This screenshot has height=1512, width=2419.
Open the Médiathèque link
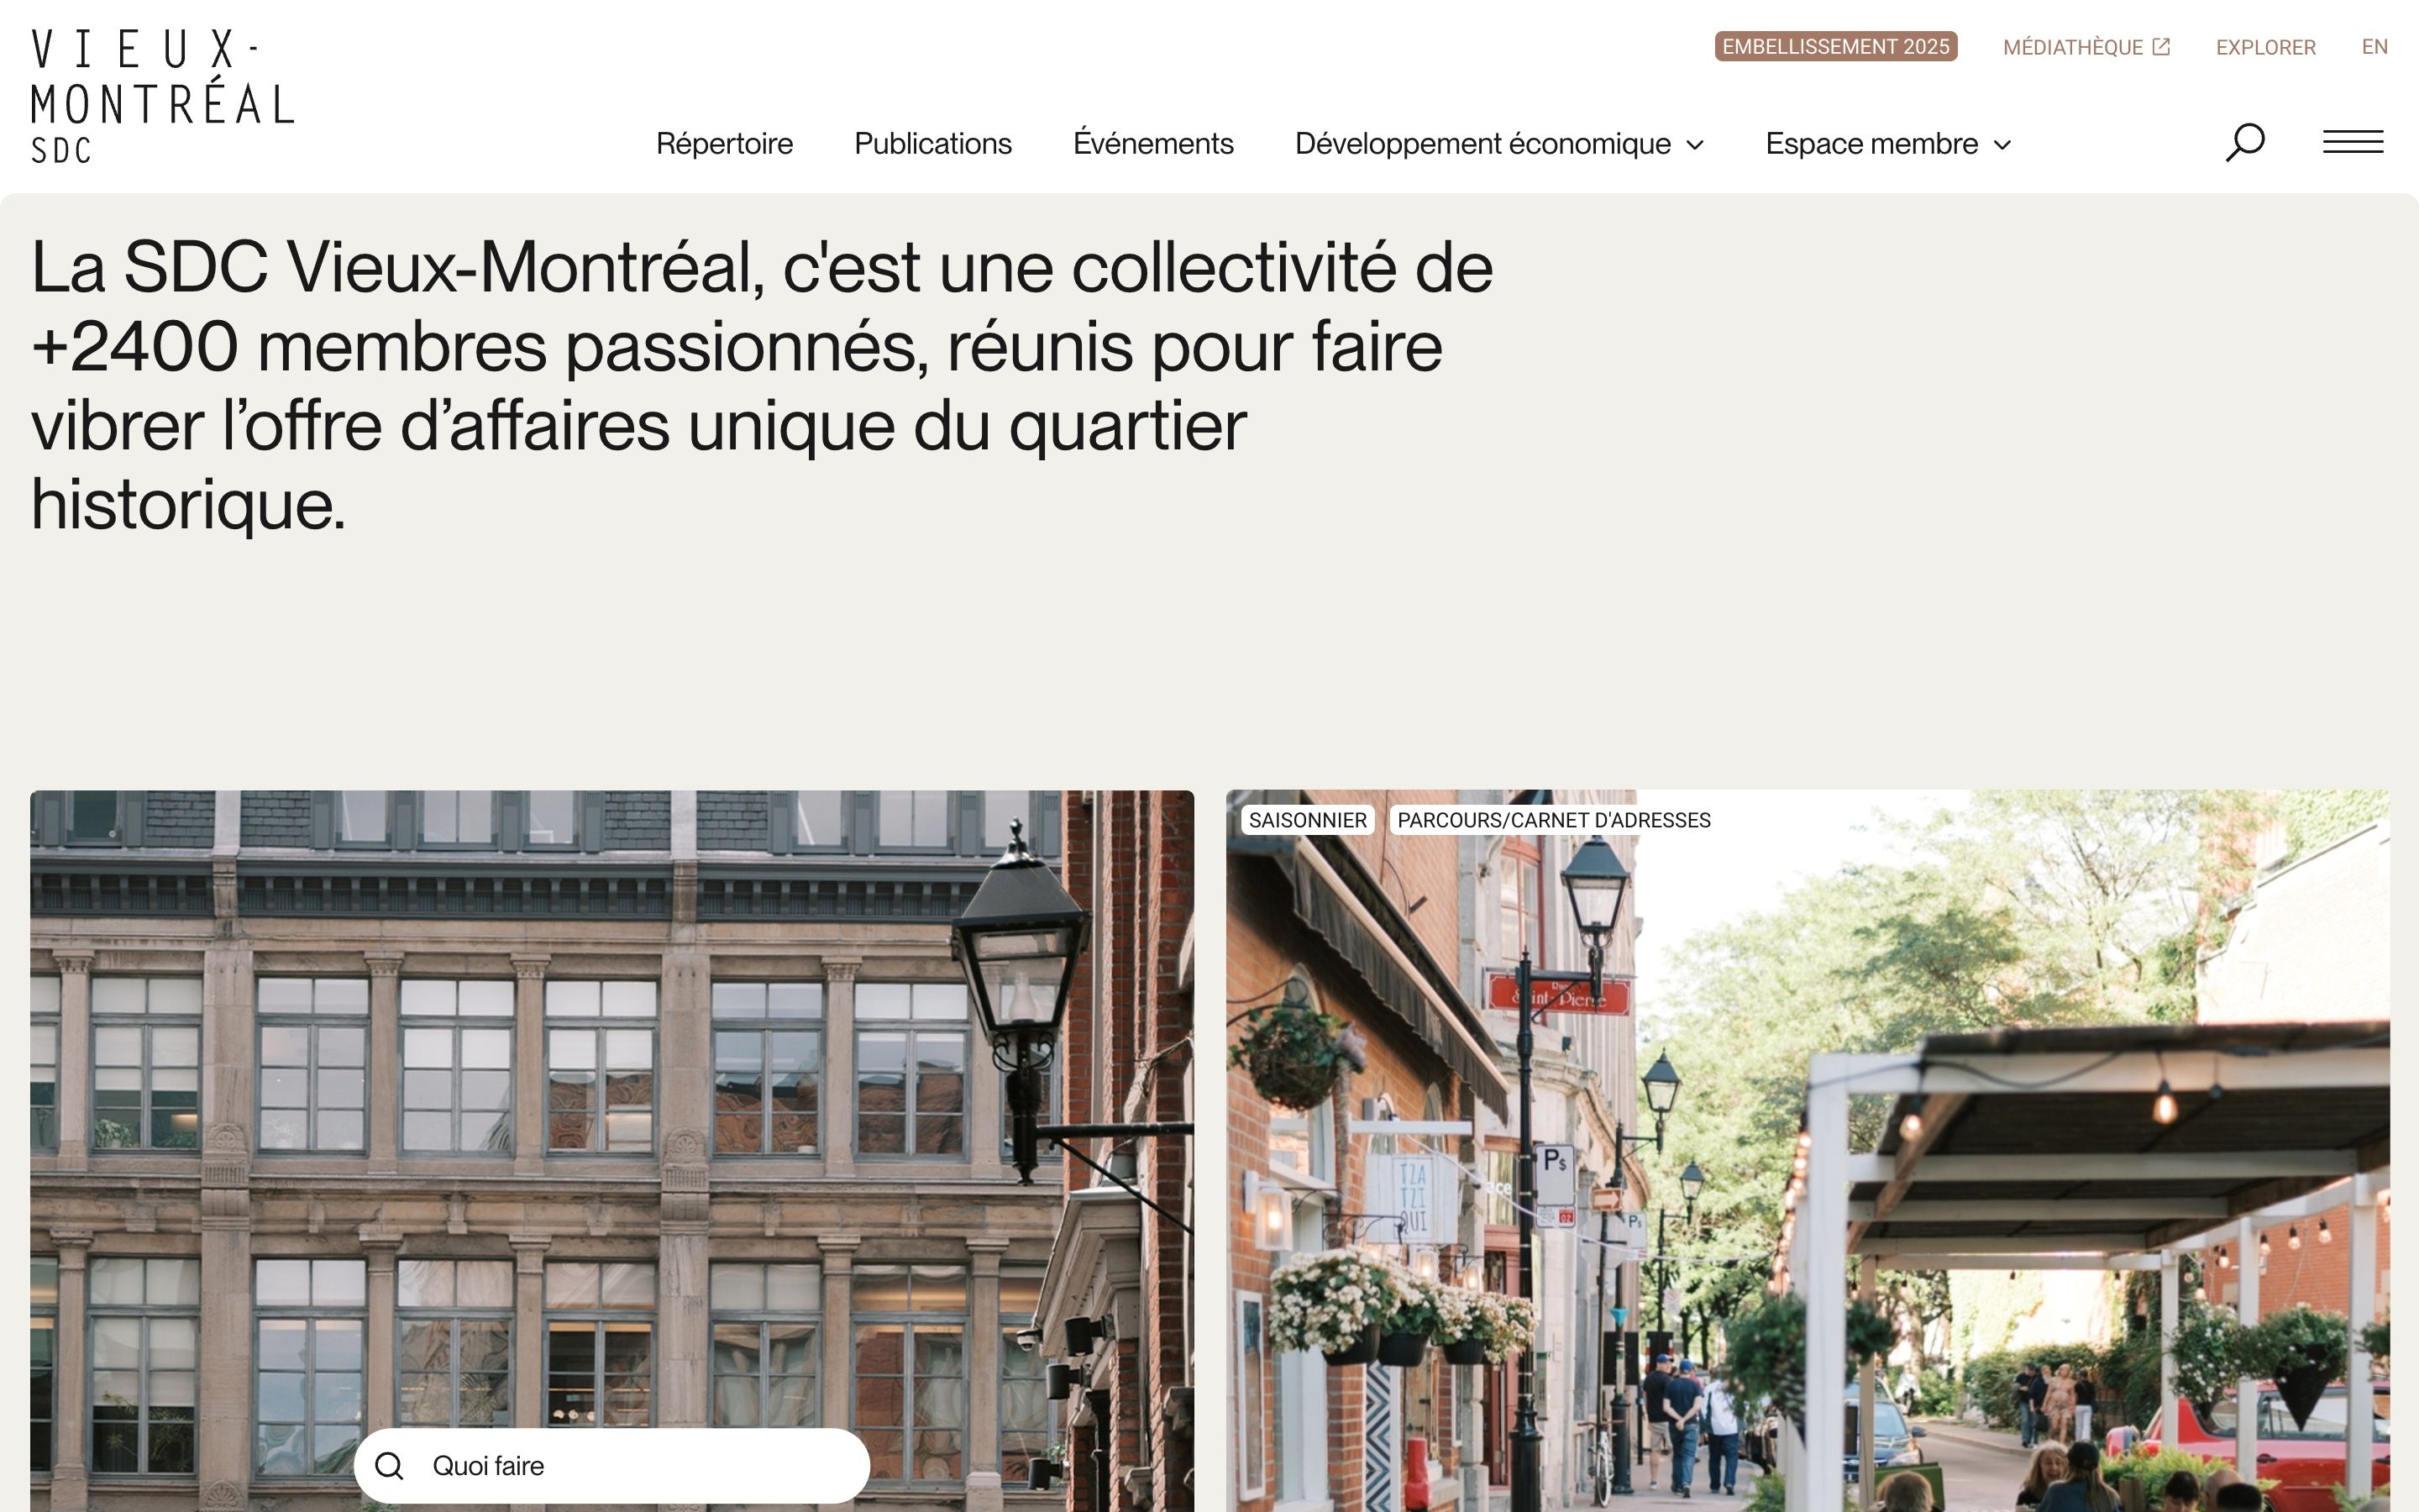[2086, 47]
